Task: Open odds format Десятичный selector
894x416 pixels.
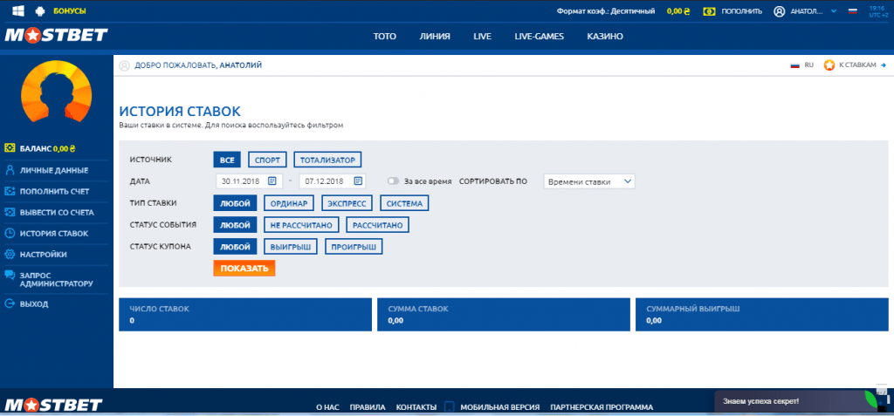Action: pyautogui.click(x=606, y=10)
